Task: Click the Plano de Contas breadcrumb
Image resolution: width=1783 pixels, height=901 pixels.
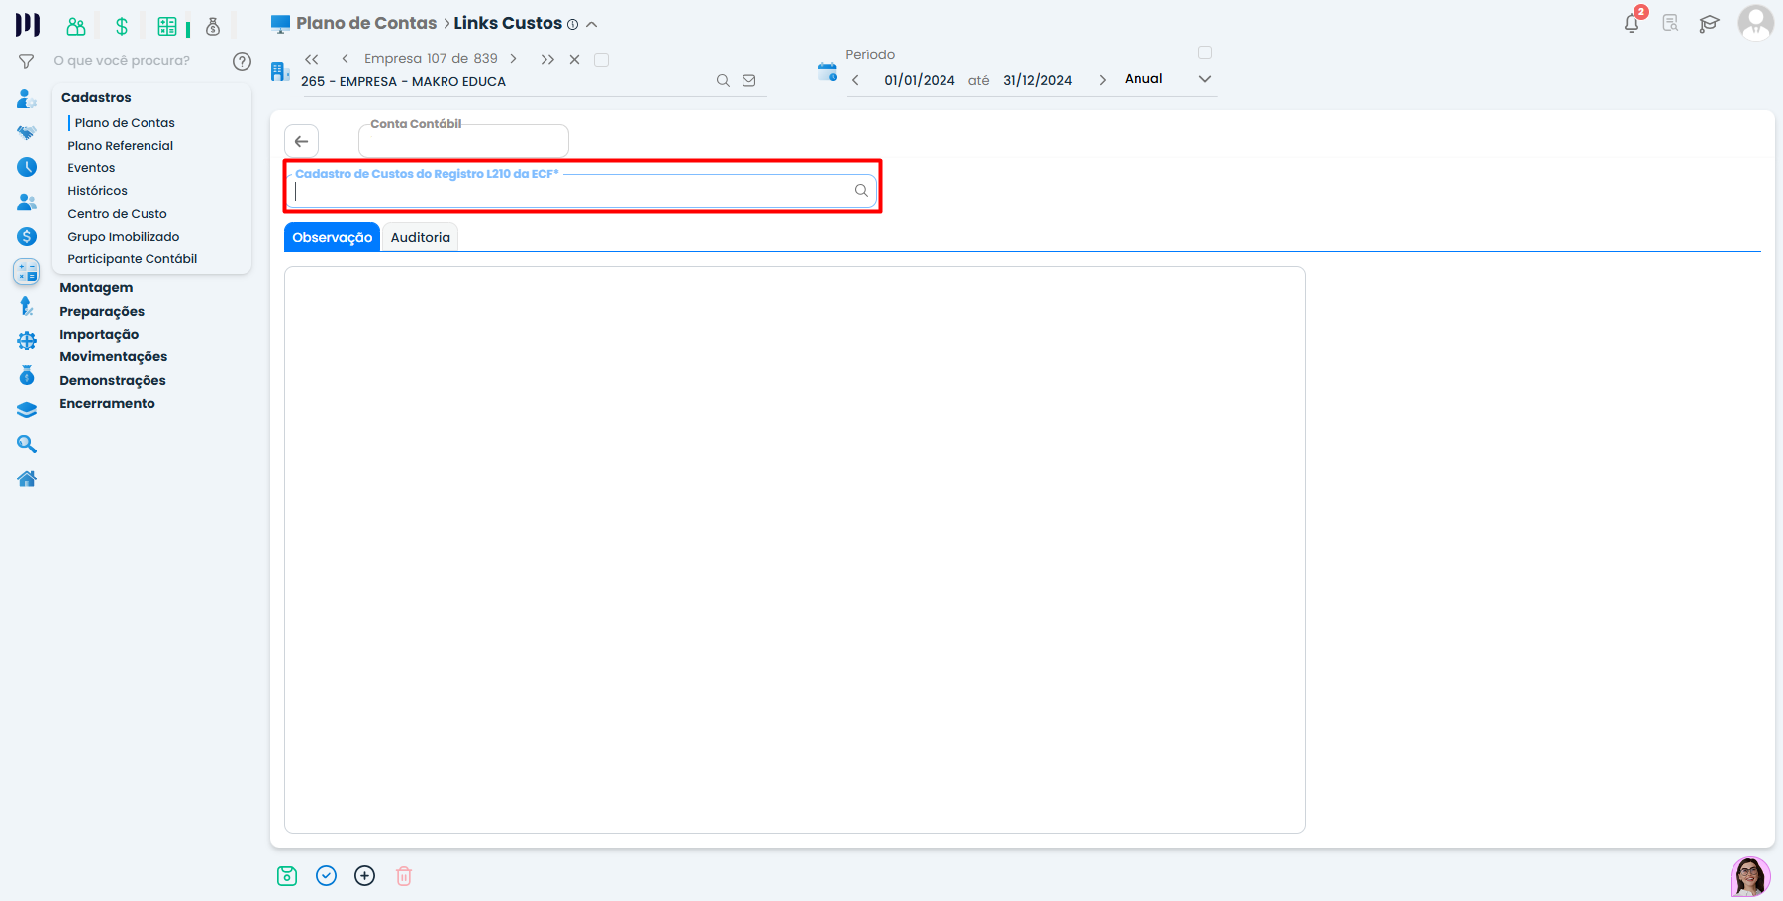Action: tap(366, 23)
